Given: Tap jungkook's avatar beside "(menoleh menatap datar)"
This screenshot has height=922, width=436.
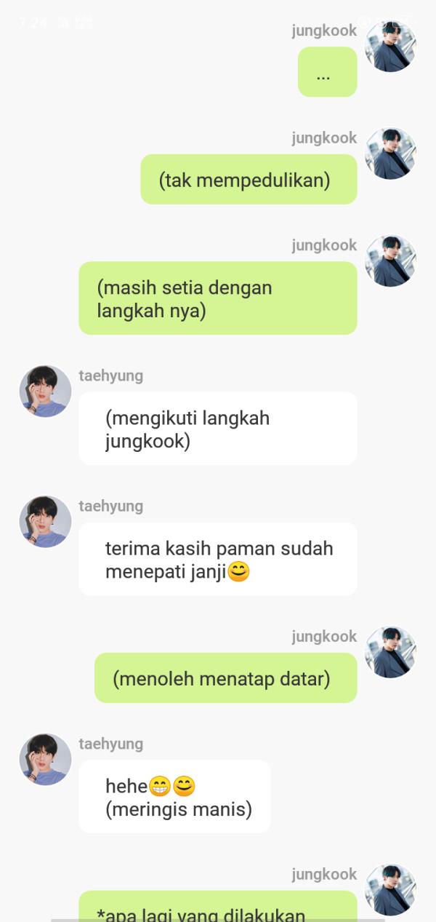Looking at the screenshot, I should (390, 652).
